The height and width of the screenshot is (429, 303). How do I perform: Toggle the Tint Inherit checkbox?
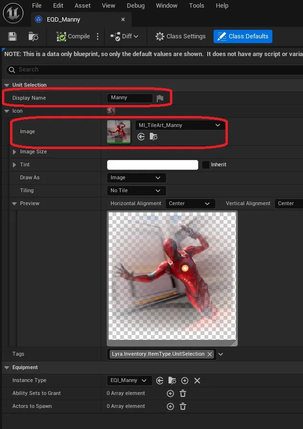point(205,165)
